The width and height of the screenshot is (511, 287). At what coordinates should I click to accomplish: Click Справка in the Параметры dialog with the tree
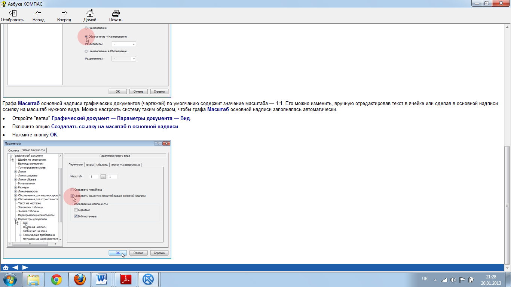159,253
